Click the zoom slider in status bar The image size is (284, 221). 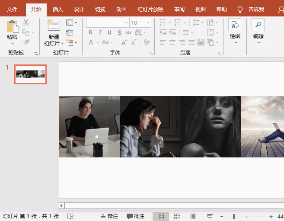point(234,216)
